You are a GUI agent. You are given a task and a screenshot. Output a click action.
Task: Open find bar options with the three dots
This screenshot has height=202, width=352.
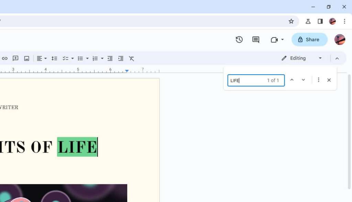pyautogui.click(x=318, y=79)
